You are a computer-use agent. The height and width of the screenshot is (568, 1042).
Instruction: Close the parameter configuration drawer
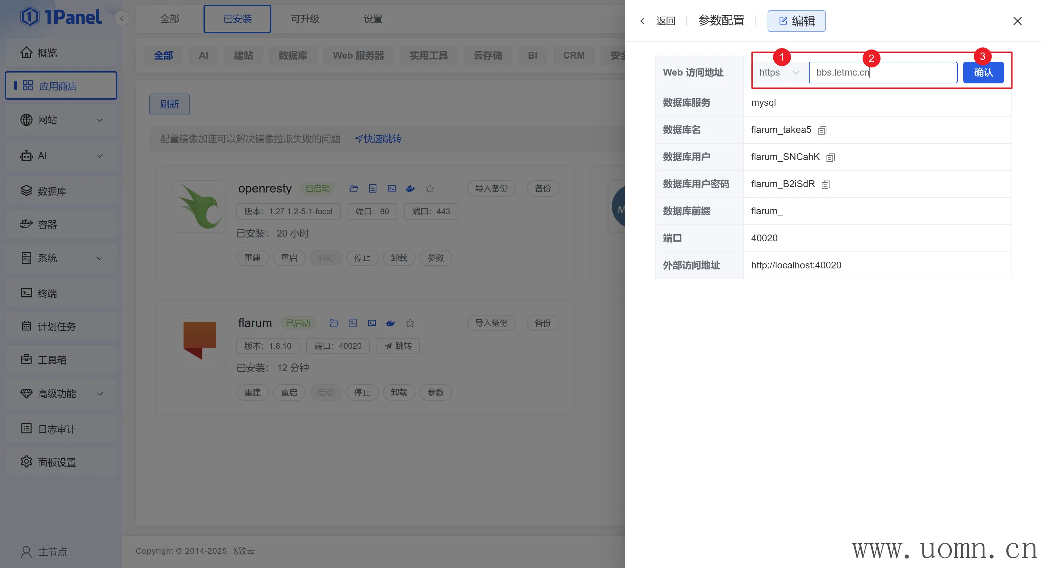(x=1017, y=21)
